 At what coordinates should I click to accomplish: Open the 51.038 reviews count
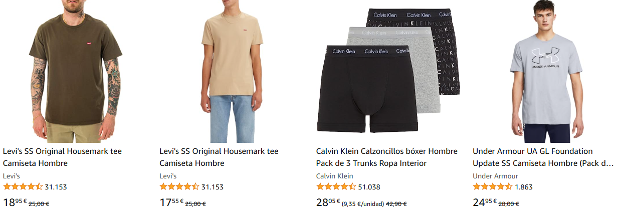(369, 187)
